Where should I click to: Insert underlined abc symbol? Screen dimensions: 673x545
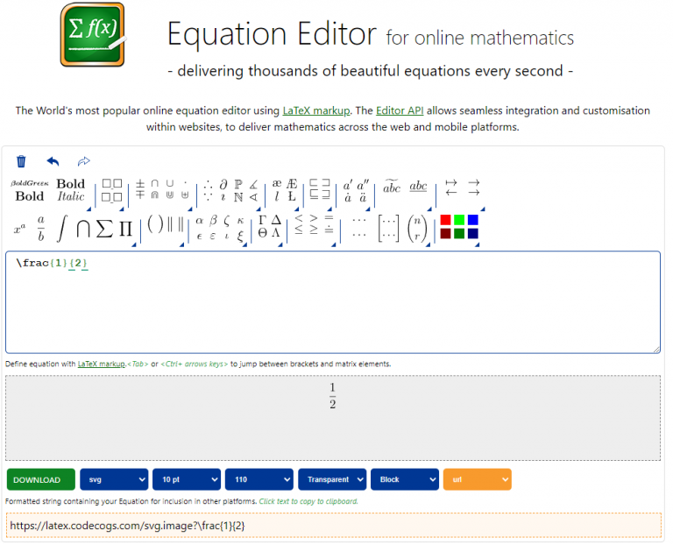point(418,187)
